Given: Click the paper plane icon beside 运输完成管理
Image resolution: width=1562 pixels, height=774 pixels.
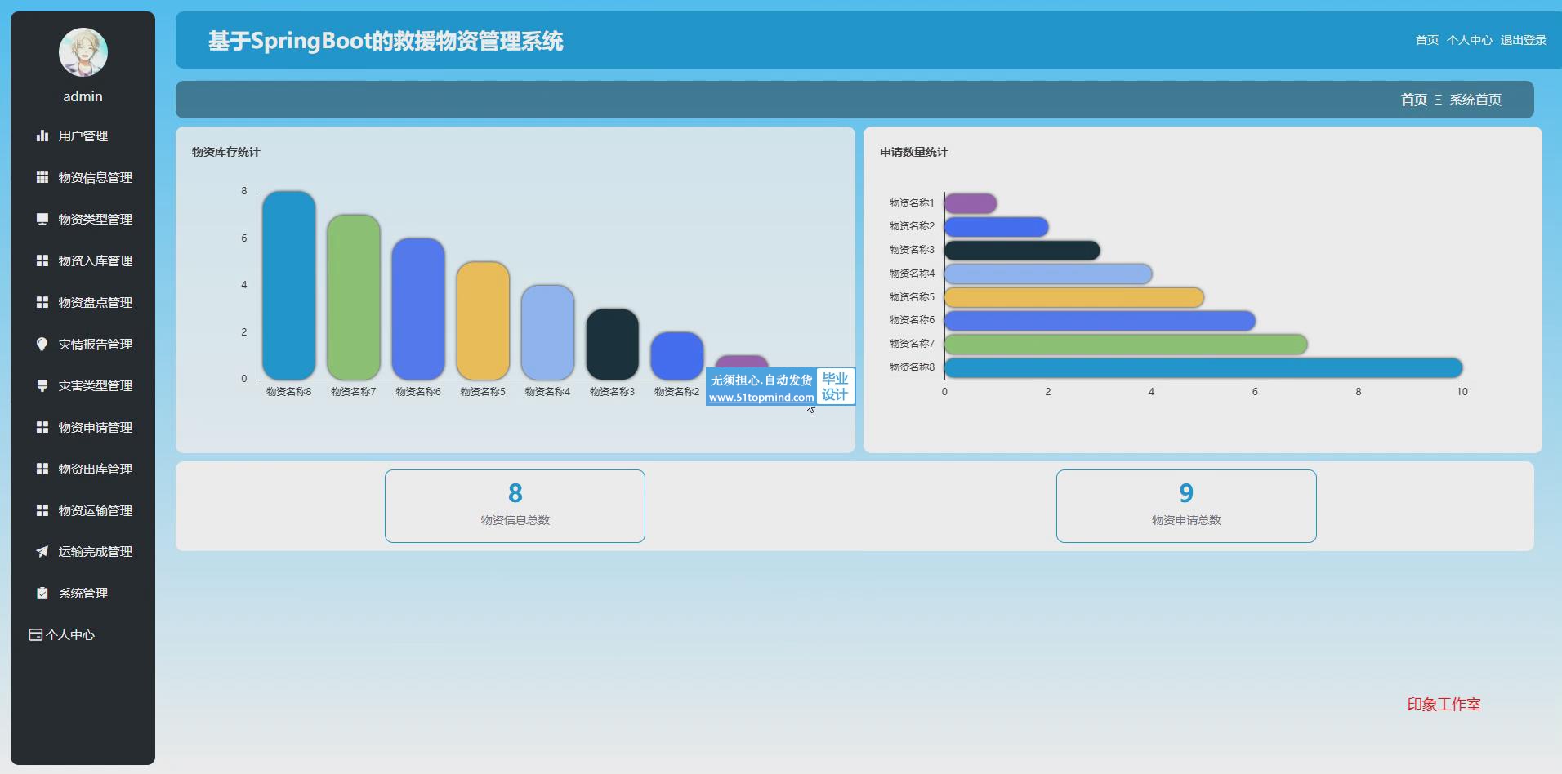Looking at the screenshot, I should [42, 552].
